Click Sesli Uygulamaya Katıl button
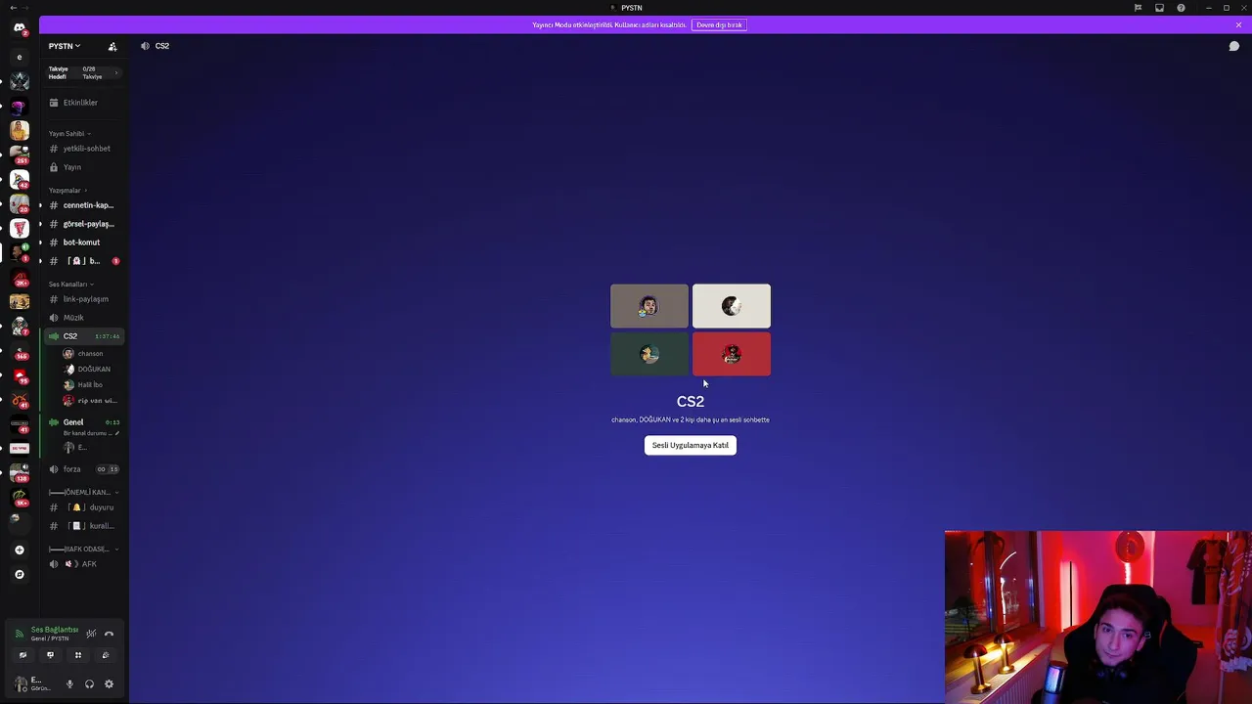Screen dimensions: 1252x704 click(x=691, y=445)
